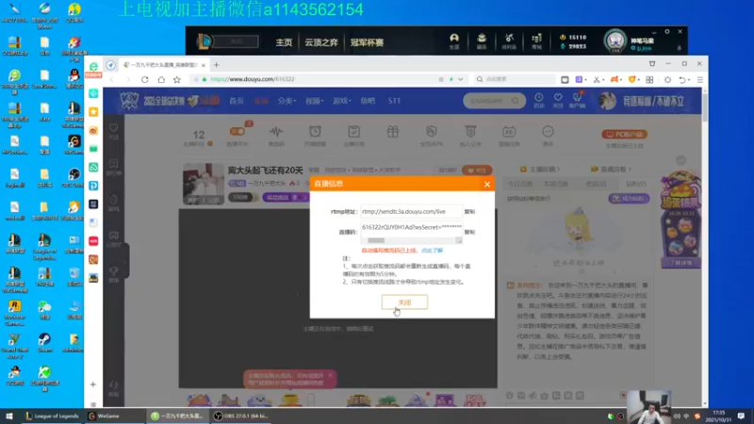Close the 直播信息 dialog with the X
This screenshot has height=424, width=754.
487,184
